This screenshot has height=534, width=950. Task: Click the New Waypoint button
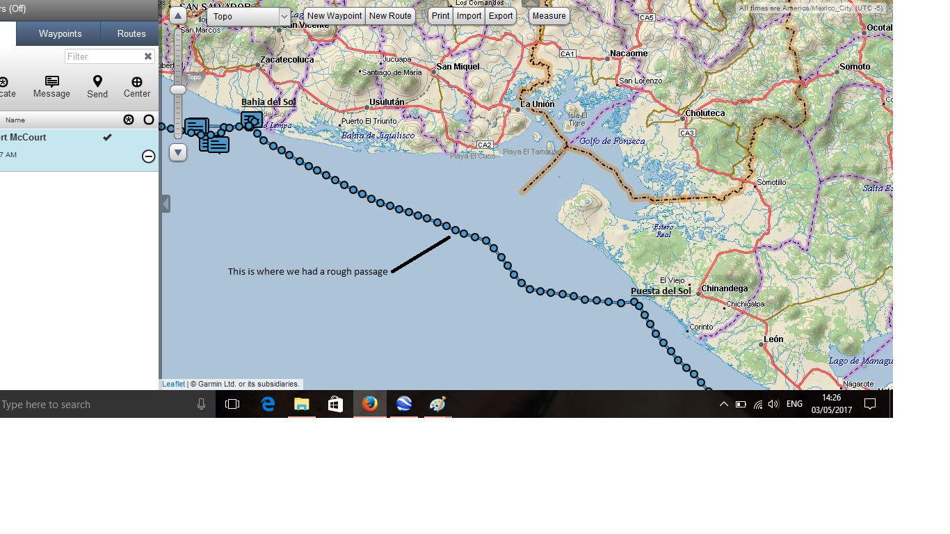[335, 16]
